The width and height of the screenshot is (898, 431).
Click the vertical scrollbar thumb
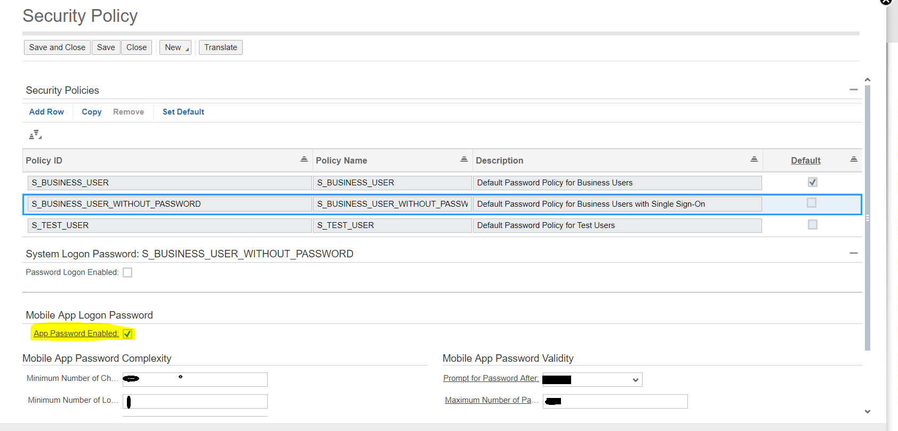click(x=868, y=218)
